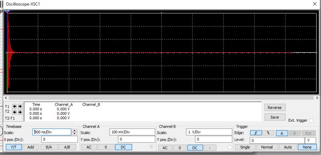
Task: Set Channel B coupling to 0
Action: point(180,148)
